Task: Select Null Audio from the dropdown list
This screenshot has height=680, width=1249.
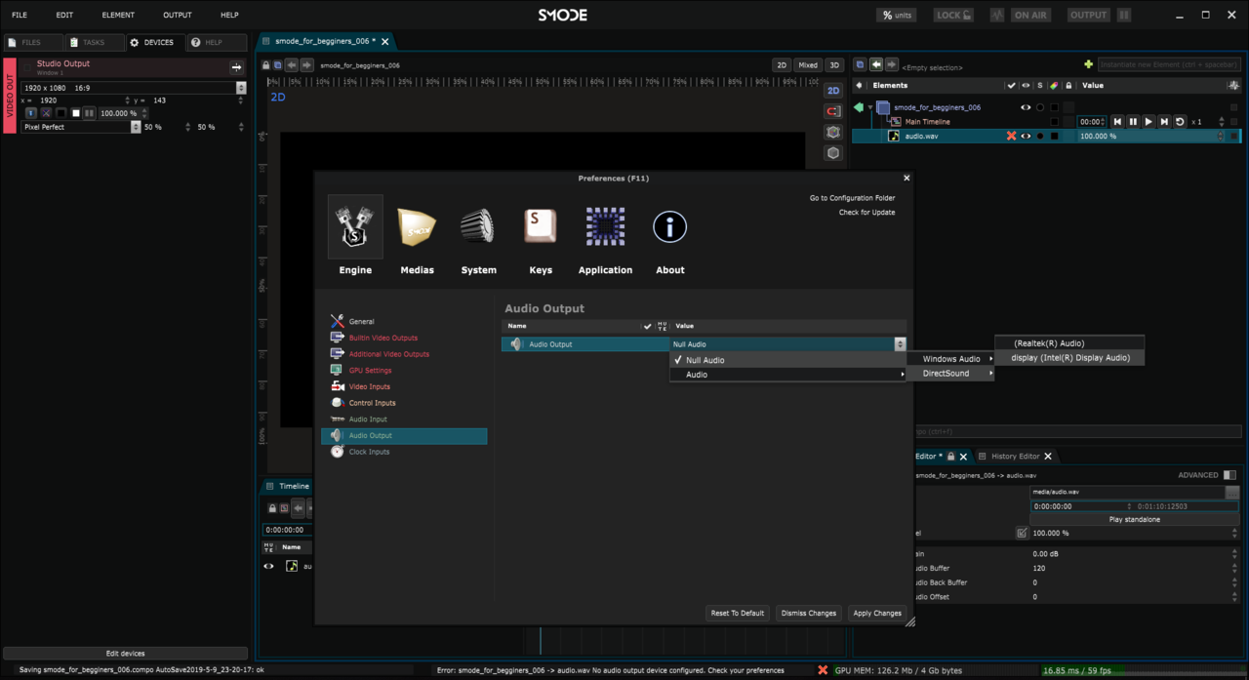Action: coord(787,360)
